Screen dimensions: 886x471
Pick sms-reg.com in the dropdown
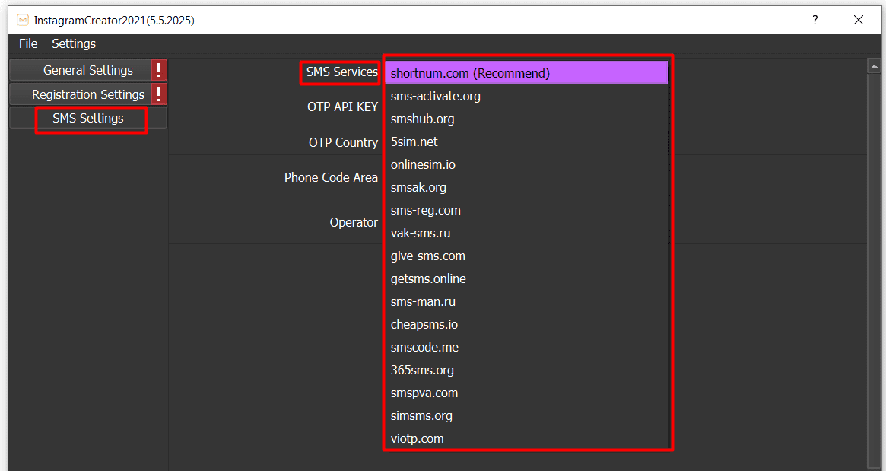pos(526,210)
